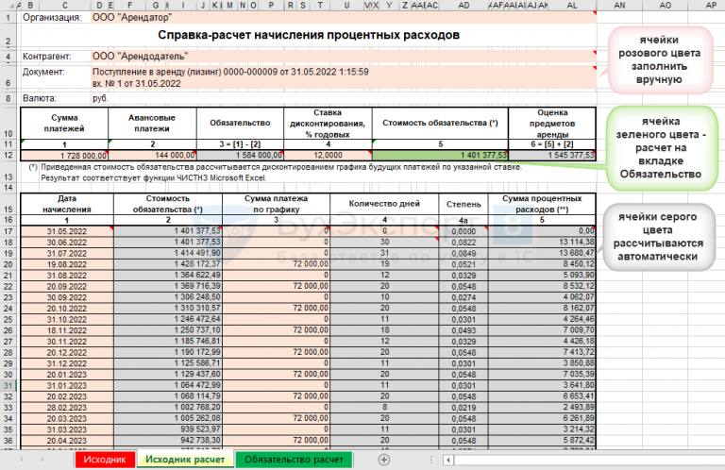Select green obligation cost cell 1 401 377,53
Image resolution: width=725 pixels, height=470 pixels.
click(440, 156)
